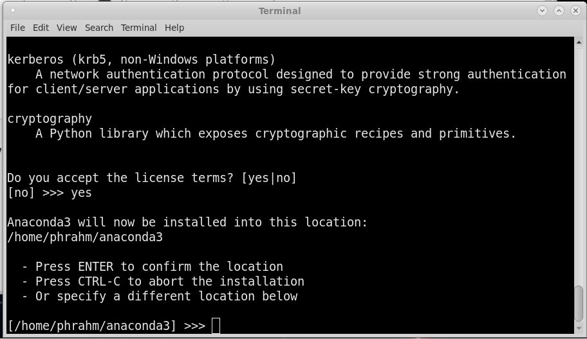This screenshot has width=587, height=339.
Task: Click the /home/phrahm/anaconda3 install path line
Action: [85, 237]
